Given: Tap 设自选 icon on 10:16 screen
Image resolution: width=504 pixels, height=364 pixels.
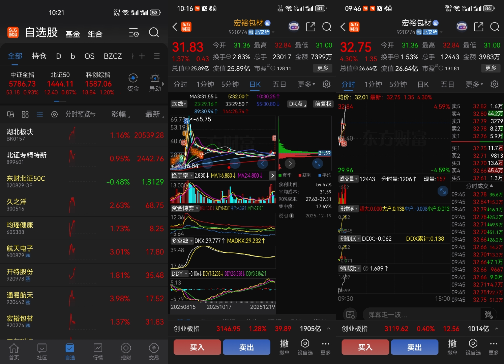Looking at the screenshot, I should [305, 347].
